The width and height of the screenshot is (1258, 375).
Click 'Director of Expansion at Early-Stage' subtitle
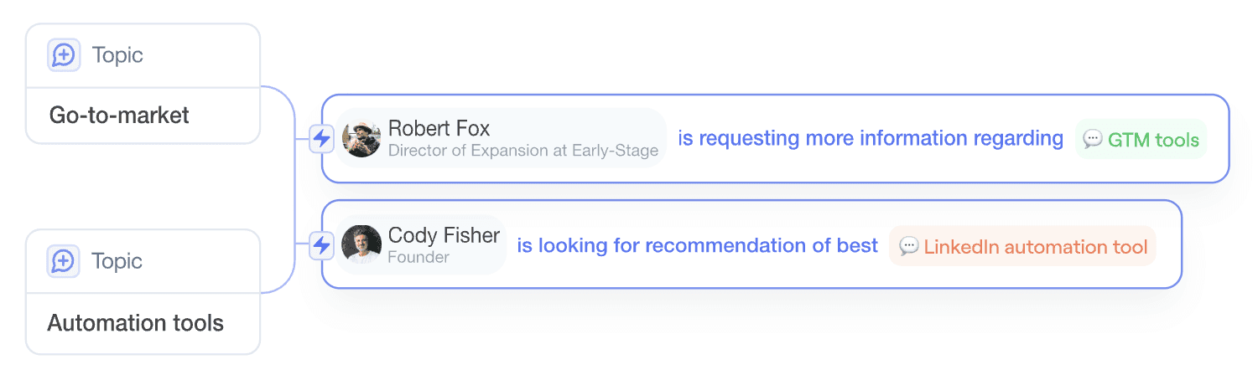(x=522, y=152)
